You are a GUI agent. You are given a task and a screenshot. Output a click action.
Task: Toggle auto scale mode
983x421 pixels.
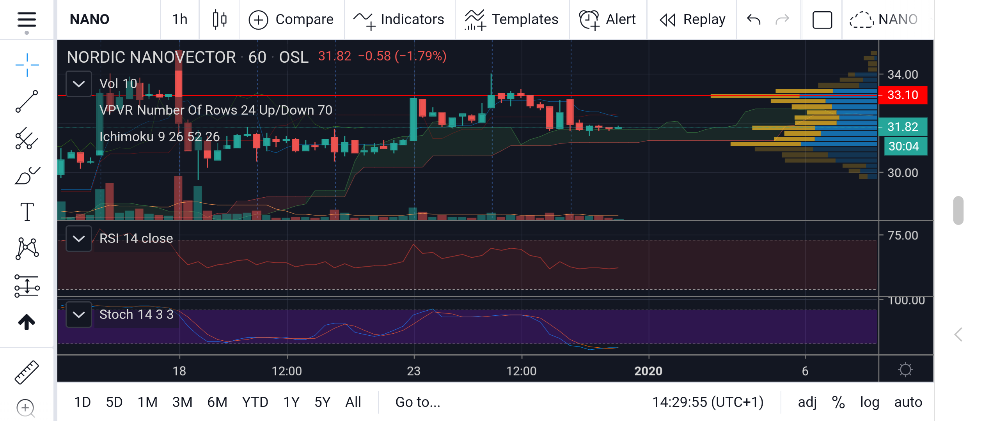coord(908,402)
